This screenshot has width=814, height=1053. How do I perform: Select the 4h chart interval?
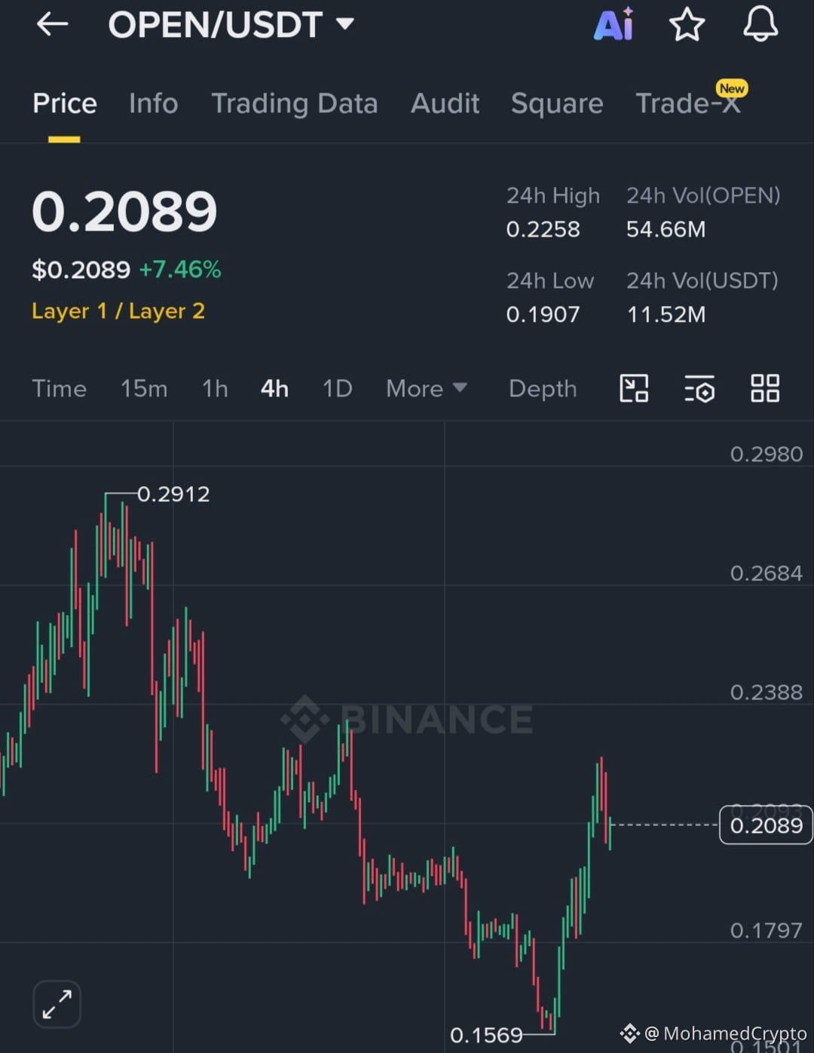pyautogui.click(x=274, y=389)
